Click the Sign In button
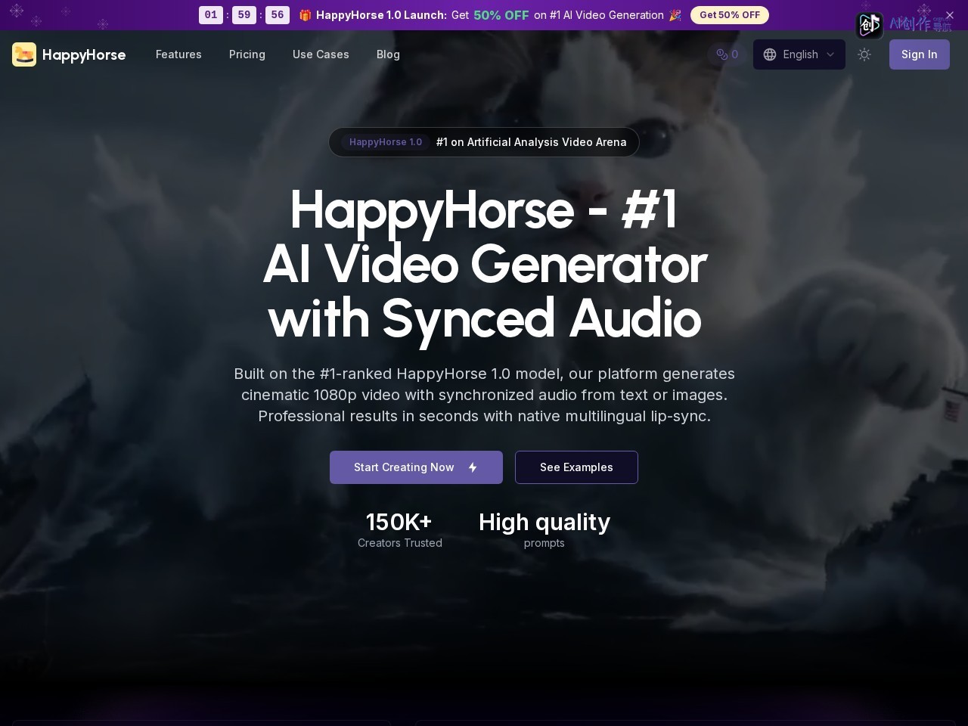Screen dimensions: 968x726 click(920, 54)
